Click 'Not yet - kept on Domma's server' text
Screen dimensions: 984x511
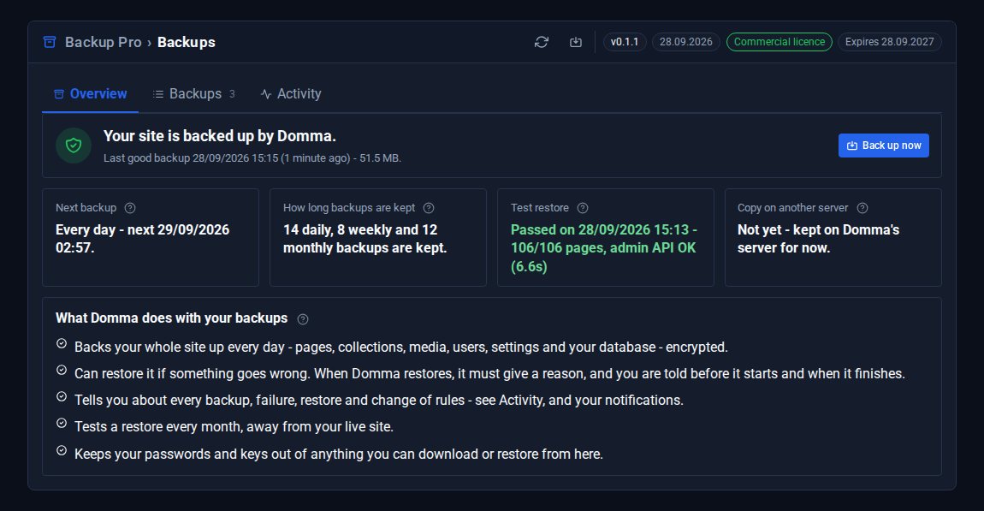point(818,239)
